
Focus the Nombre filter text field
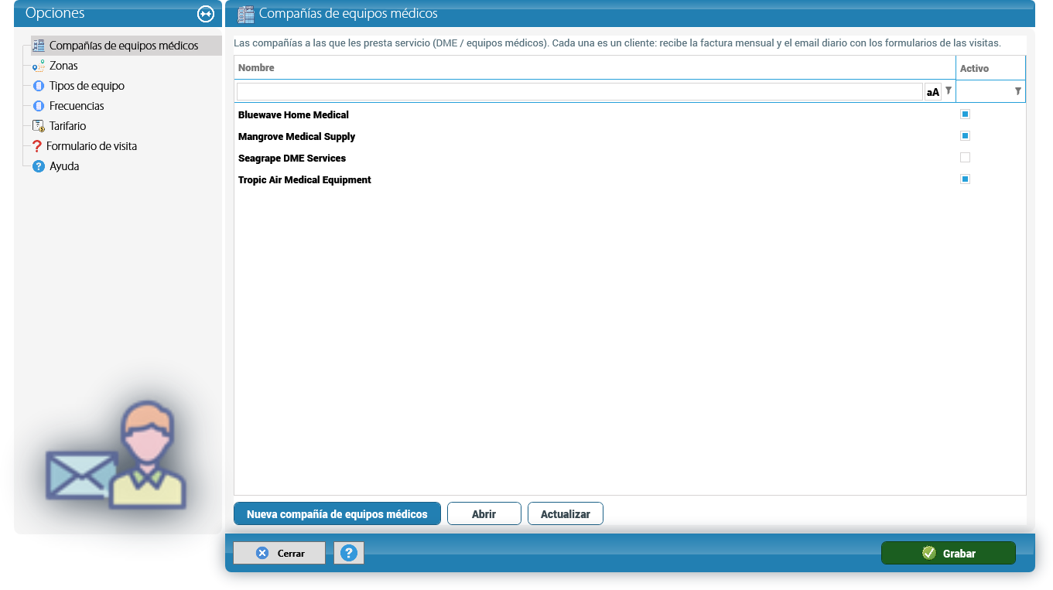click(579, 92)
